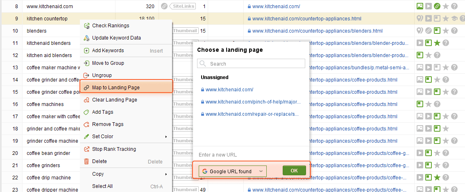Viewport: 465px width, 192px height.
Task: Click the image icon in coffee maker machine row
Action: (x=420, y=68)
